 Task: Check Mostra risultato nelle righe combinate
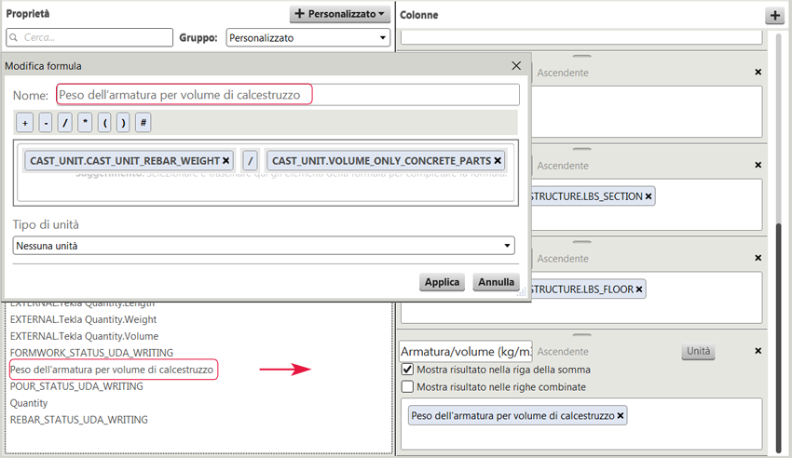[407, 387]
